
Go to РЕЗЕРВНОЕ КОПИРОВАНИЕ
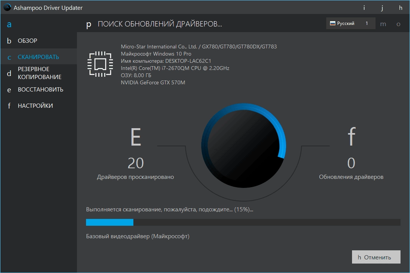pyautogui.click(x=39, y=73)
